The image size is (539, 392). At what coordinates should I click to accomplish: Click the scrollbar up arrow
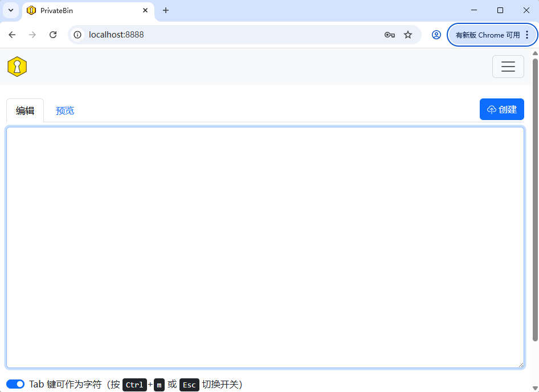535,53
